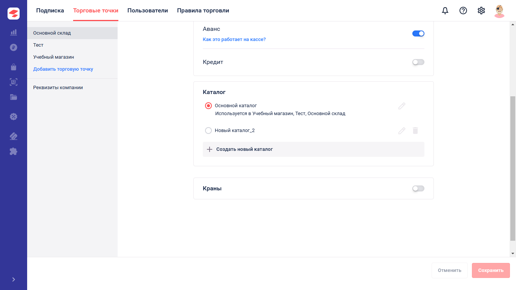Open the shopping bag goods icon

14,67
